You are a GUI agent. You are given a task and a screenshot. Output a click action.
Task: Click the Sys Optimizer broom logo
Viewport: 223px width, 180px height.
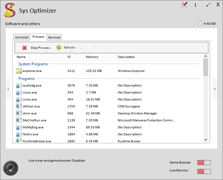point(10,10)
